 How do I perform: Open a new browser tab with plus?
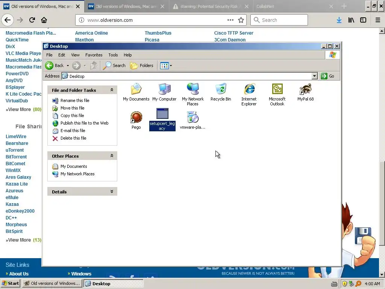pos(344,6)
